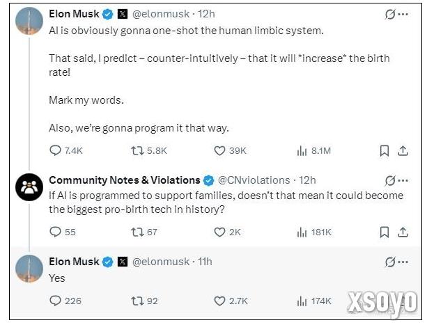This screenshot has height=325, width=427.
Task: Reply to the Community Notes & Violations tweet
Action: click(55, 232)
